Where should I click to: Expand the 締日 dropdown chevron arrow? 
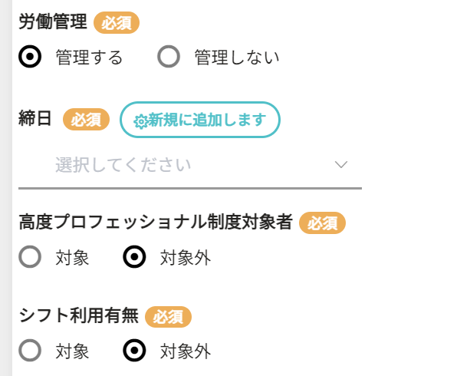(x=341, y=164)
